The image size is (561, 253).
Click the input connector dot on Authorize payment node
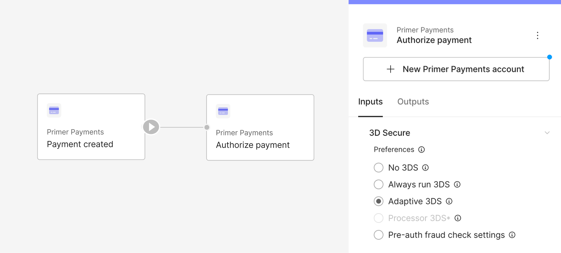click(x=207, y=127)
